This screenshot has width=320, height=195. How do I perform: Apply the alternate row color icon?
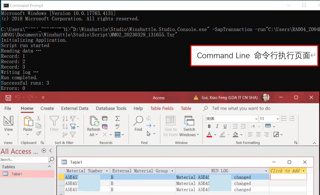click(x=276, y=134)
